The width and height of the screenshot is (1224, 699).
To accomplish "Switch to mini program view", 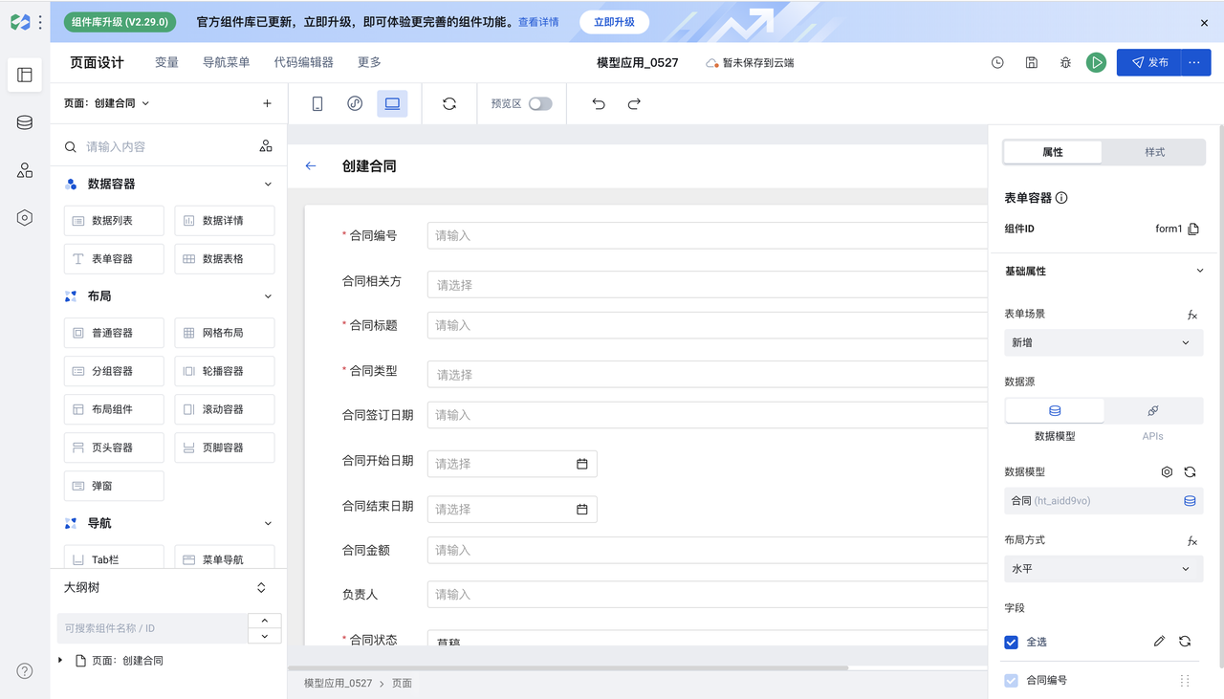I will pos(355,104).
